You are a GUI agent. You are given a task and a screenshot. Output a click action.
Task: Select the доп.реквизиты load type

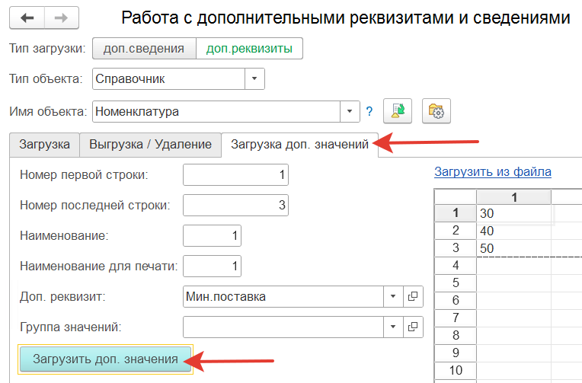click(249, 48)
